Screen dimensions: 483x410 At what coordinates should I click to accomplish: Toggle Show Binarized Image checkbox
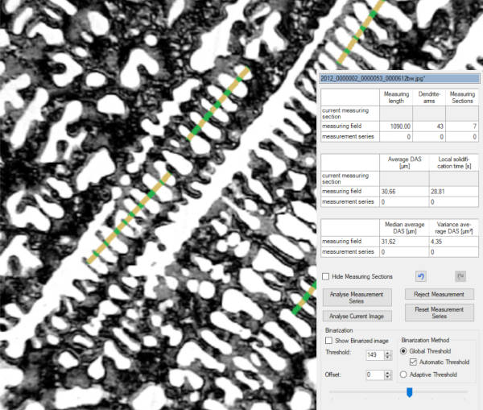click(x=329, y=341)
